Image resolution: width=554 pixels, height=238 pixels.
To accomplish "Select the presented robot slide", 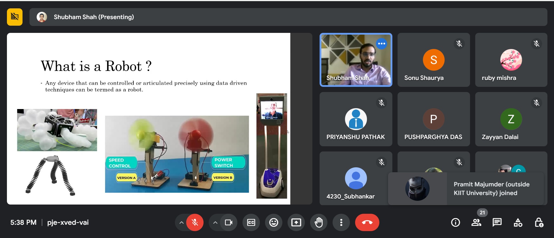I will tap(148, 119).
